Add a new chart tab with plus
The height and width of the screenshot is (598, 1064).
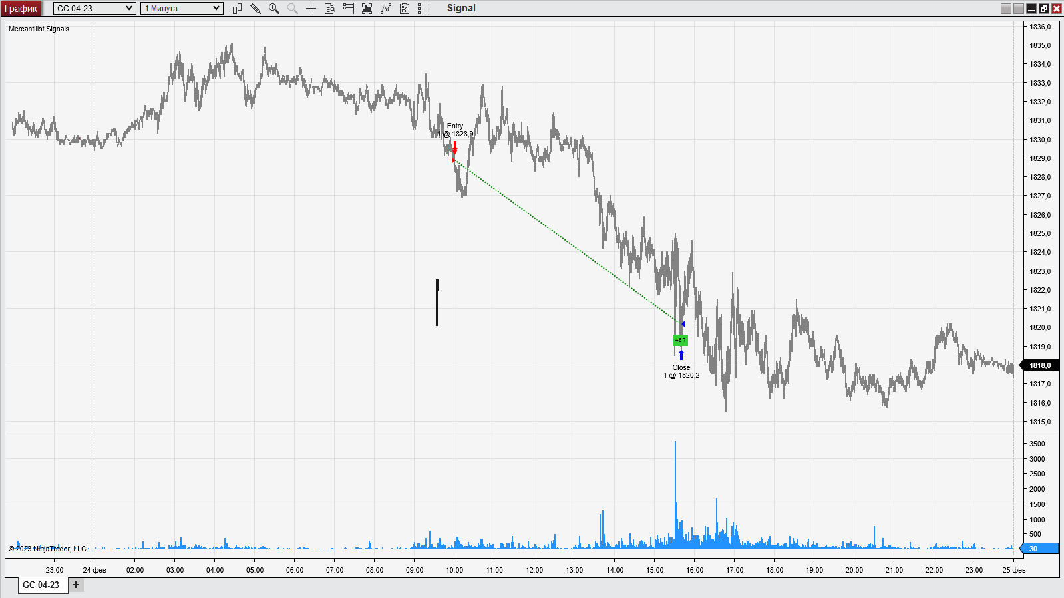point(76,585)
